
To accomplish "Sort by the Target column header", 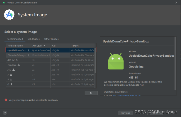I will (82, 46).
